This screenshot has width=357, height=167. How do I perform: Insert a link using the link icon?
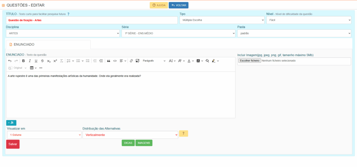click(x=131, y=61)
